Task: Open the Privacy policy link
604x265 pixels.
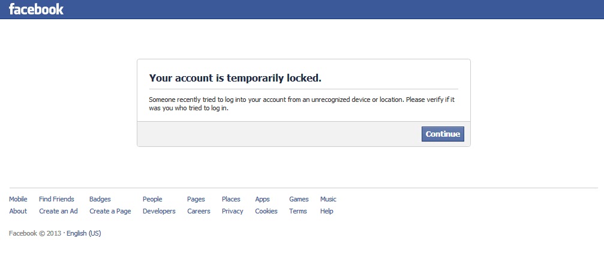Action: [x=233, y=211]
